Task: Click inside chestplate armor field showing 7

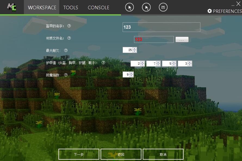Action: click(151, 64)
